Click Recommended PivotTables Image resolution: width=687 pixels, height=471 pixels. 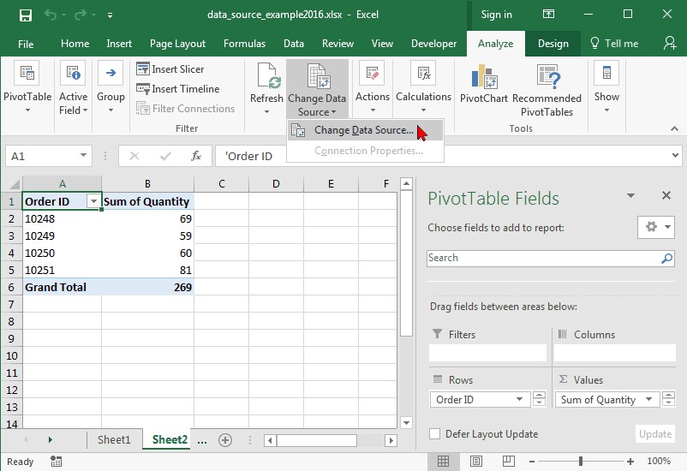pos(547,90)
